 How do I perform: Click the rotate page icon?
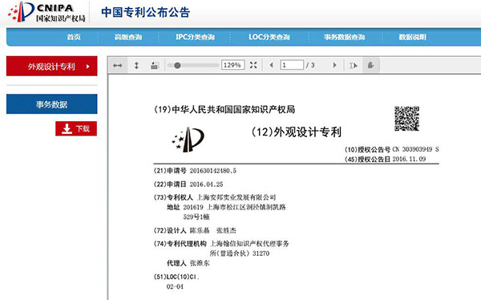[x=155, y=66]
